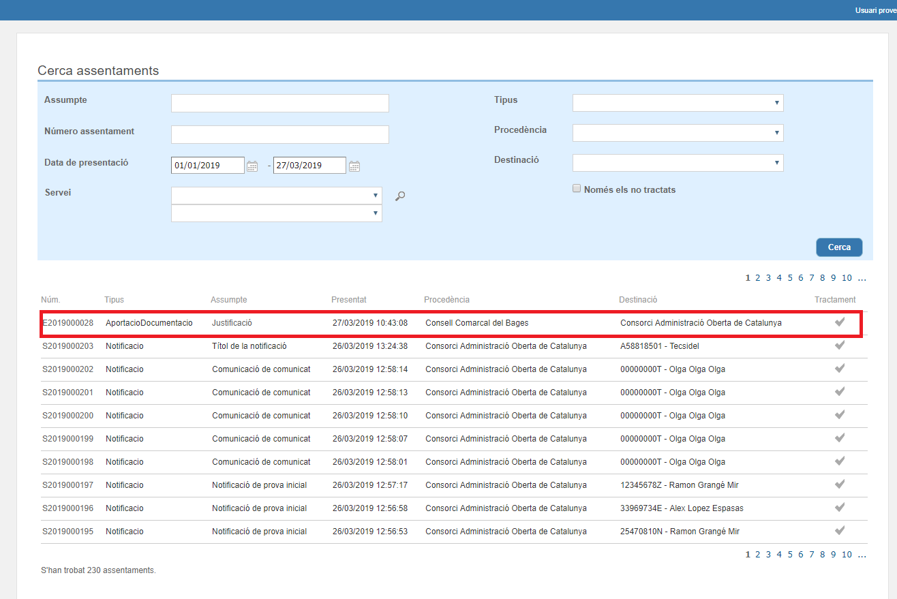This screenshot has height=599, width=897.
Task: Expand the Destinació dropdown
Action: click(x=678, y=163)
